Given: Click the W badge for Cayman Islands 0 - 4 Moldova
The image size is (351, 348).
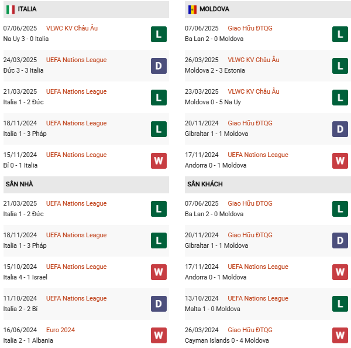Looking at the screenshot, I should [340, 336].
